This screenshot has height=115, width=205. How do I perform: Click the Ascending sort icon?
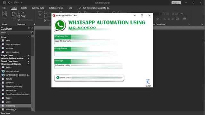(45, 13)
